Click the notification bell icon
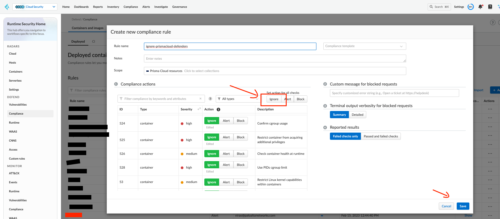This screenshot has height=219, width=500. [x=480, y=7]
